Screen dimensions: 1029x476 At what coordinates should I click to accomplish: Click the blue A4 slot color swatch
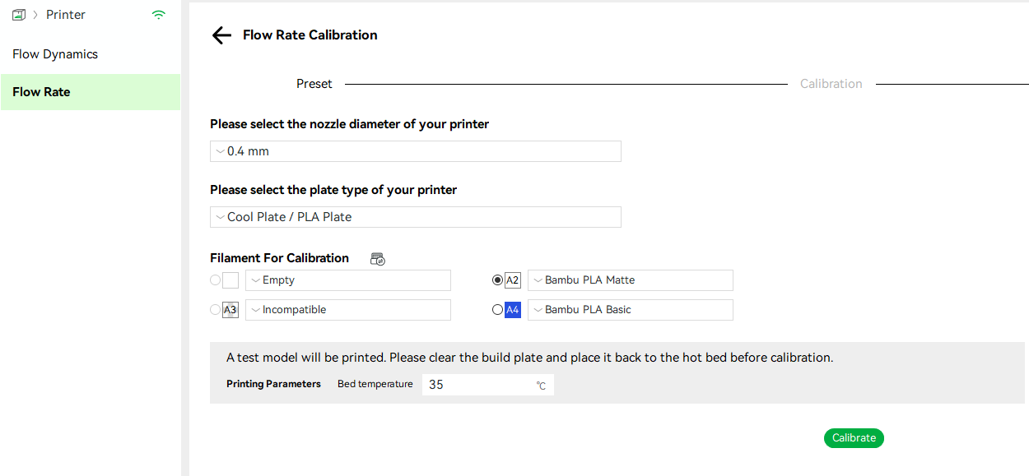tap(513, 310)
